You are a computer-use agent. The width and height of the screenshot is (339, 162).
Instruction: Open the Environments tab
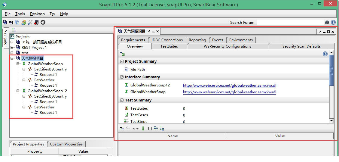click(x=241, y=40)
